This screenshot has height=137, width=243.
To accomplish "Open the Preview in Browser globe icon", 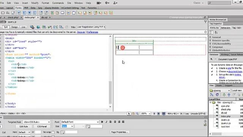I will tap(38, 27).
